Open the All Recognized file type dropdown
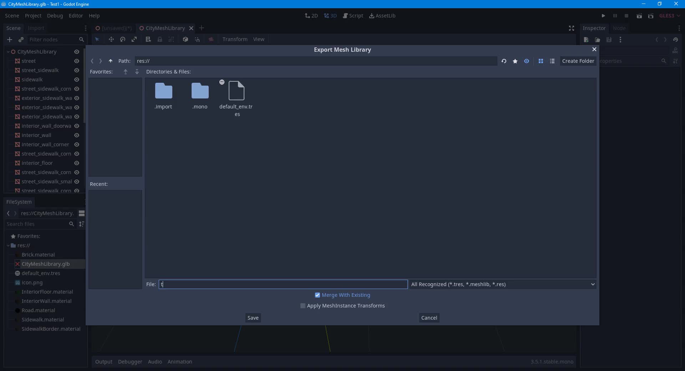This screenshot has width=685, height=371. point(592,284)
